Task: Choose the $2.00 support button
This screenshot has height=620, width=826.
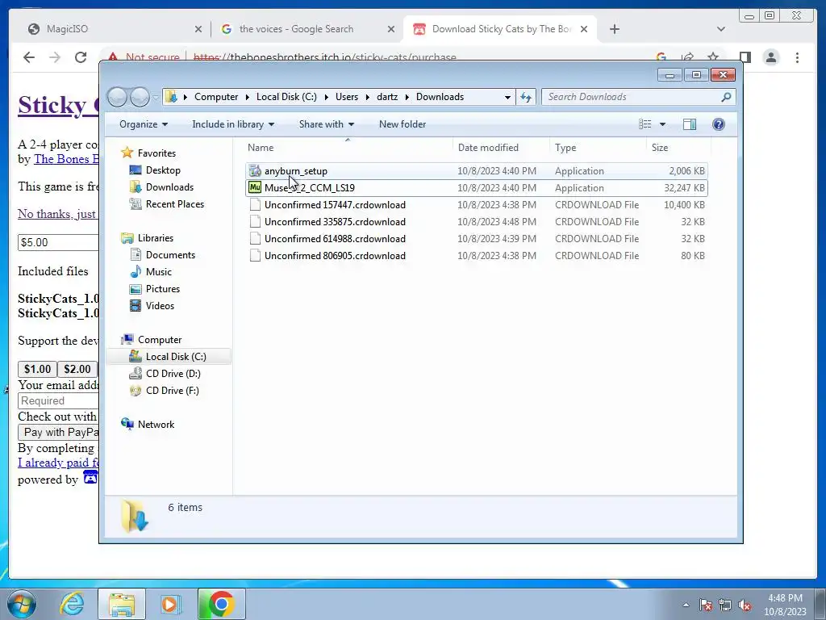Action: [77, 369]
